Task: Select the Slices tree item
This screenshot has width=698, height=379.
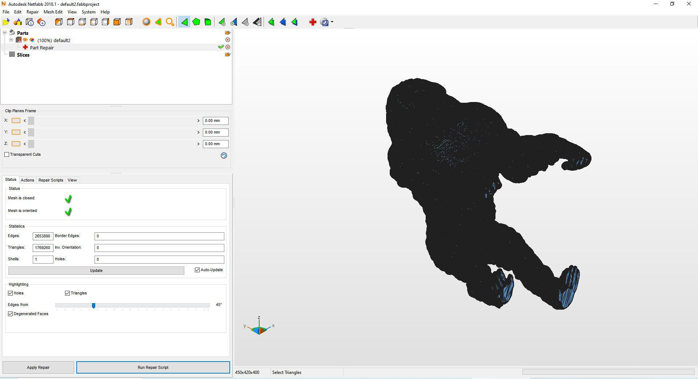Action: click(23, 55)
